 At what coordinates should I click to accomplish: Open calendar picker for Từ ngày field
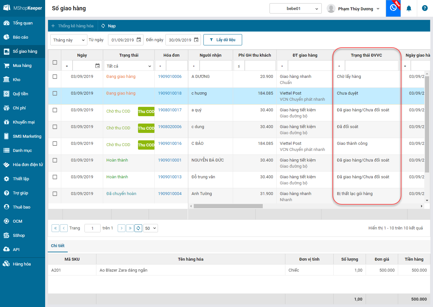coord(139,40)
